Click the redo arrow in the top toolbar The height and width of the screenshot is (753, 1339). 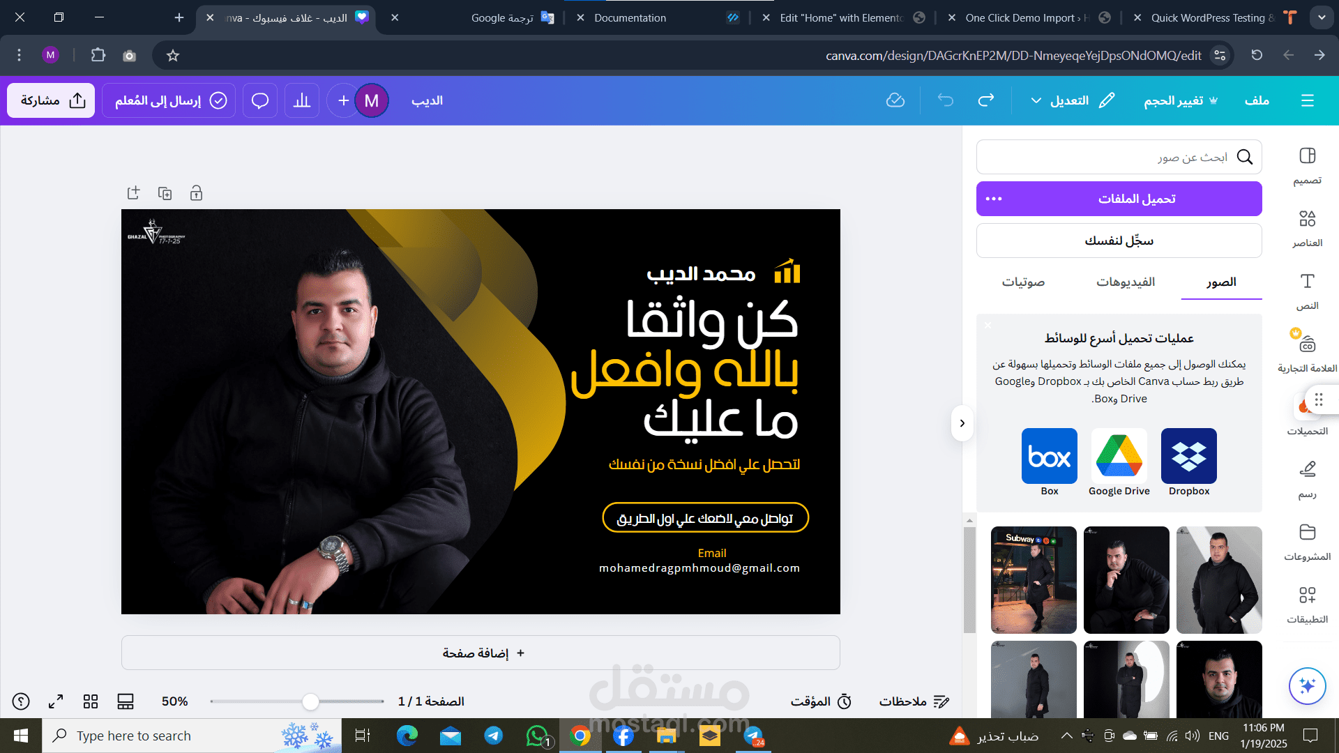(x=985, y=100)
